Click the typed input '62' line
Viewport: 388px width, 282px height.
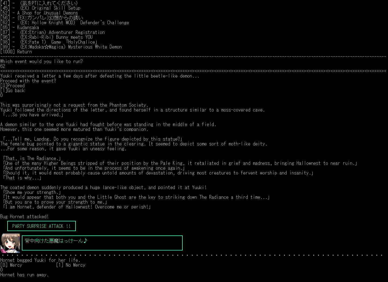click(x=3, y=66)
